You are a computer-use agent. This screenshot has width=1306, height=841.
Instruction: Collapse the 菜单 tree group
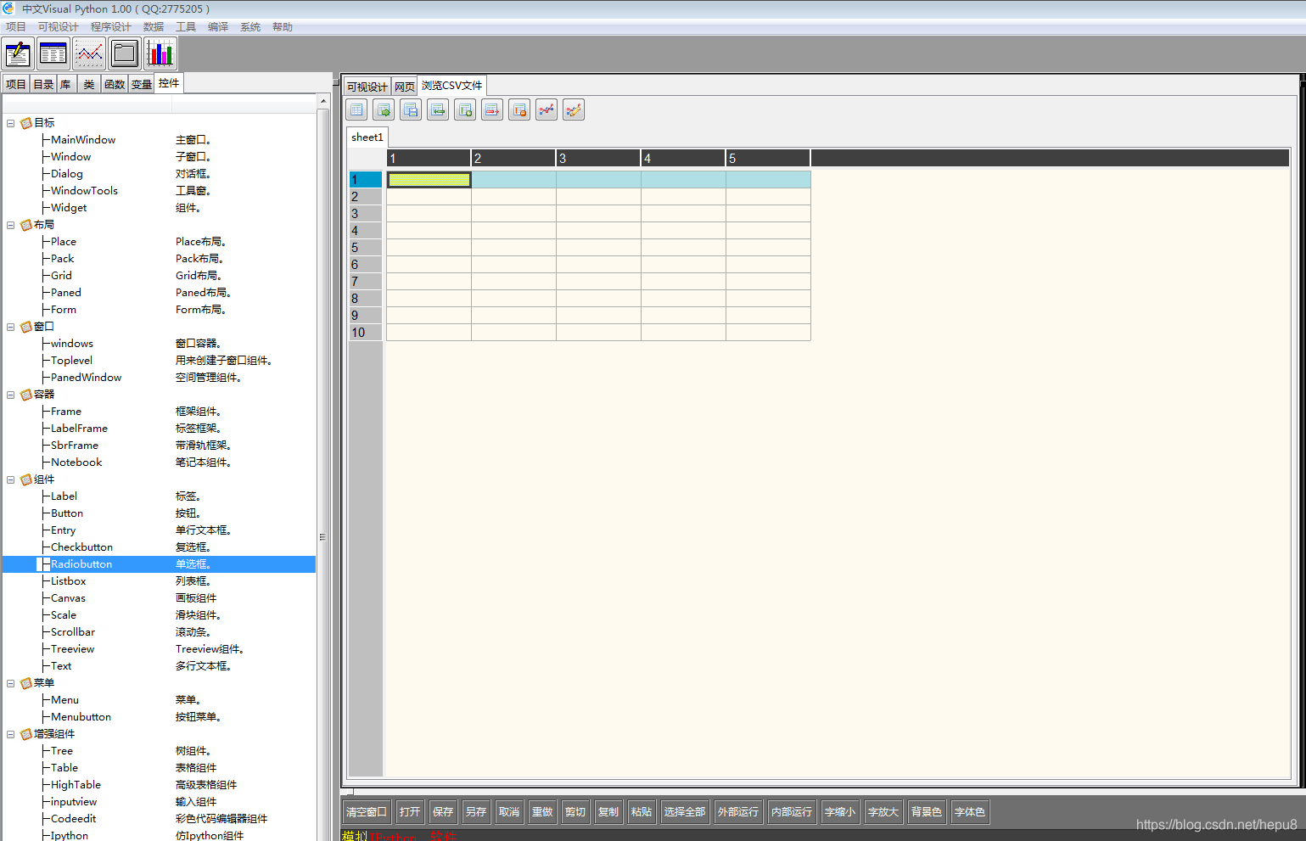tap(11, 683)
